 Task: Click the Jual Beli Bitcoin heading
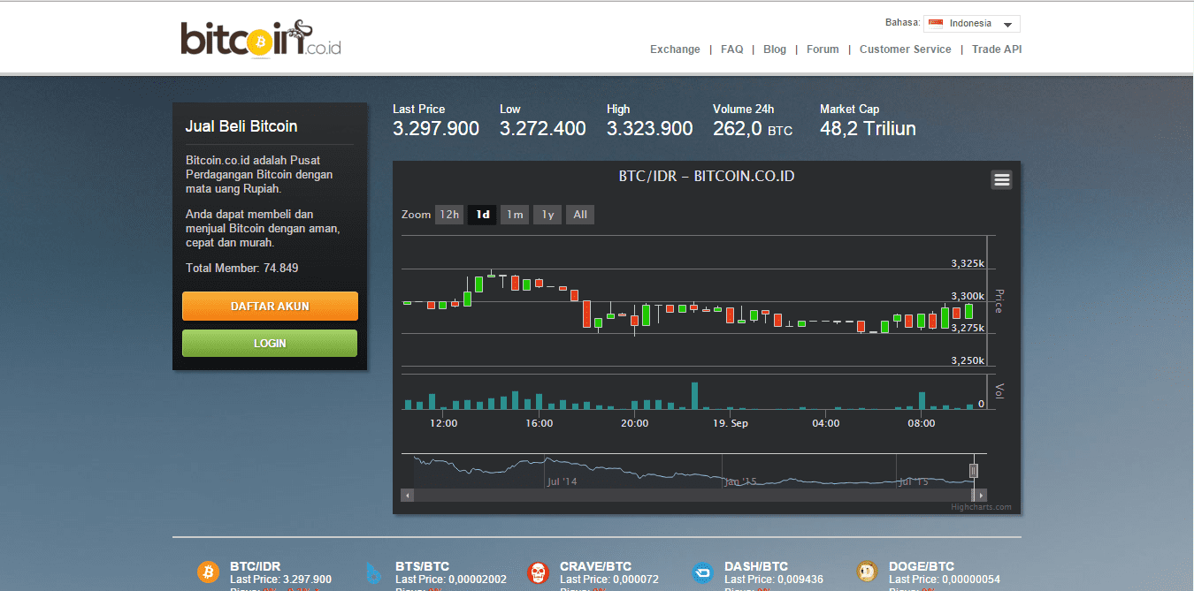241,126
